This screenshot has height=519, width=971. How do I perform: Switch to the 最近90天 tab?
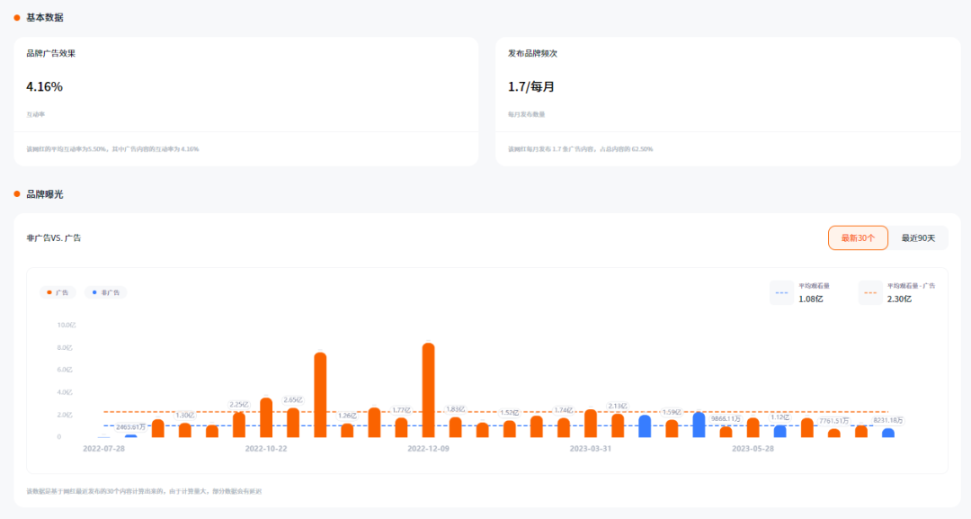[x=918, y=237]
